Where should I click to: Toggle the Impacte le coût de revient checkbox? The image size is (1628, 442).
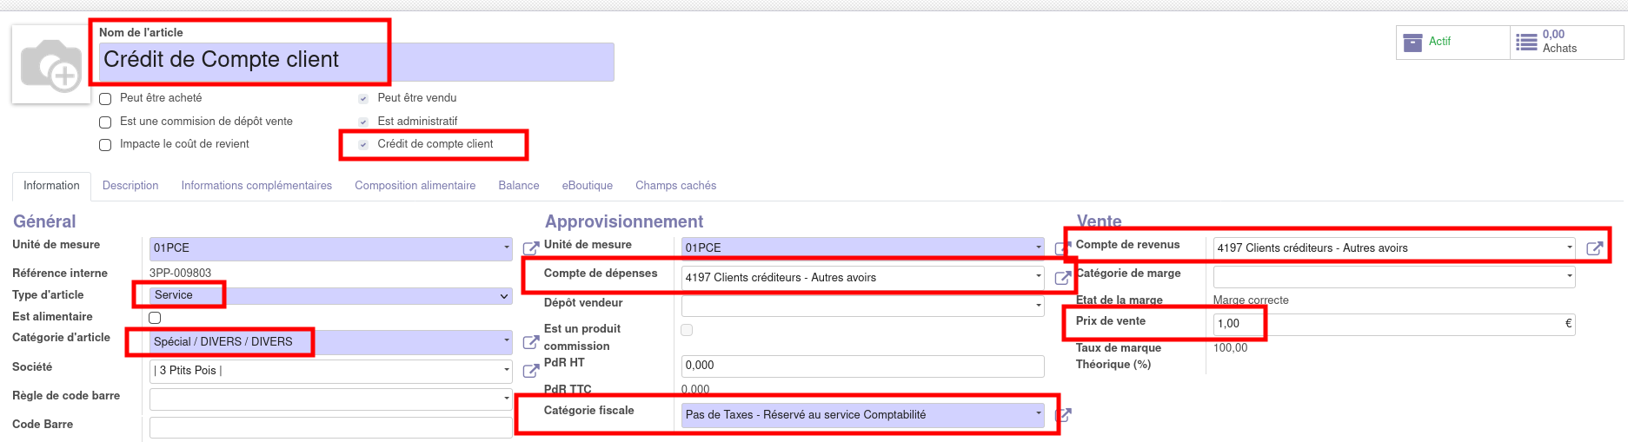(105, 145)
